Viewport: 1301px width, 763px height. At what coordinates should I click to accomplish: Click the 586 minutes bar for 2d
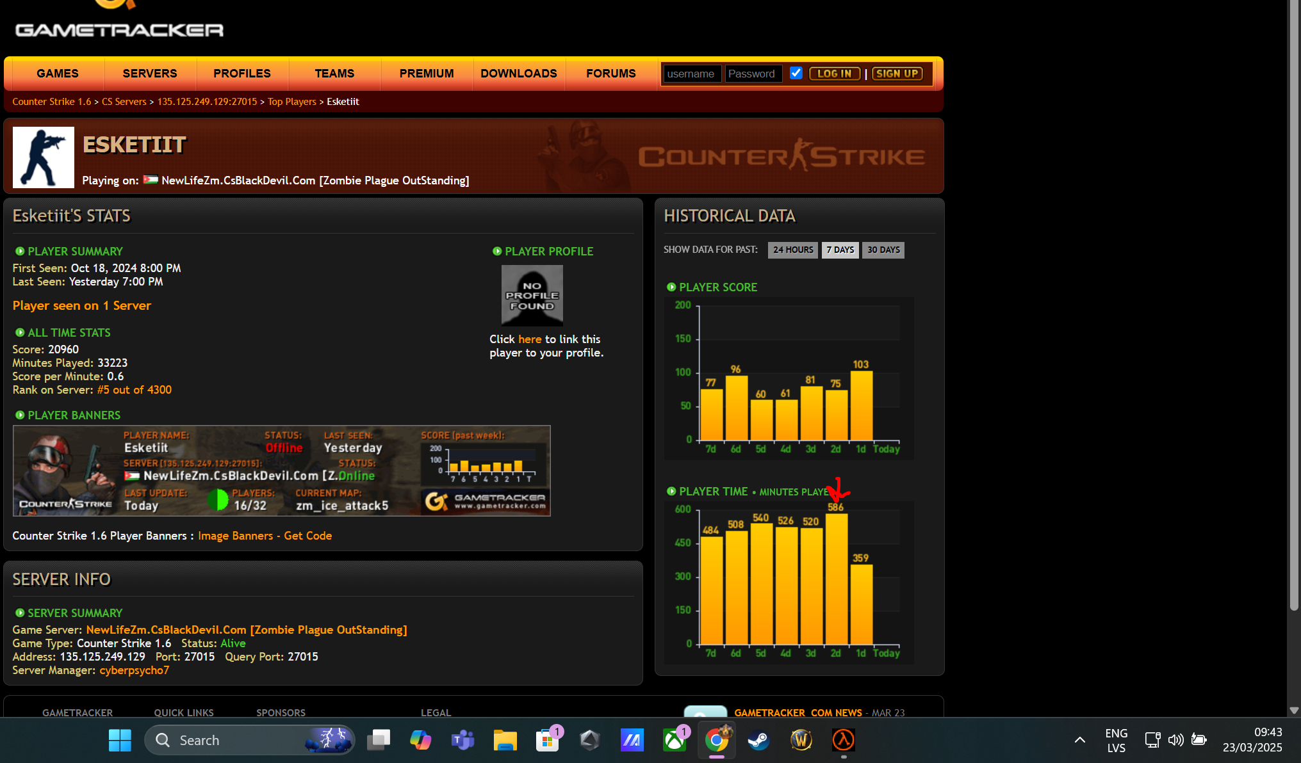click(x=836, y=579)
